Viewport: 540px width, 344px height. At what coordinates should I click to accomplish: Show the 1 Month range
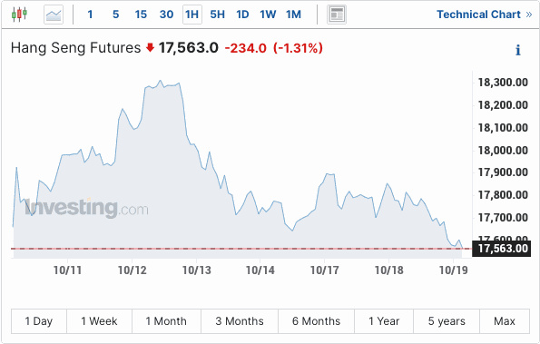pyautogui.click(x=166, y=321)
